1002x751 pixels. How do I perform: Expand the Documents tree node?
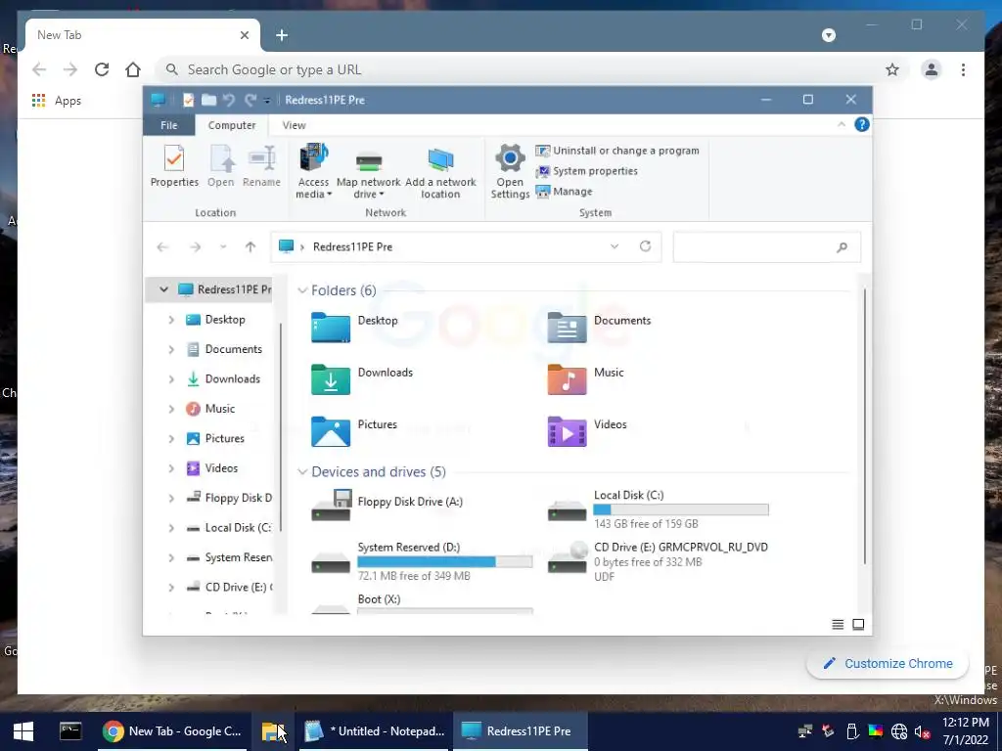pos(171,349)
